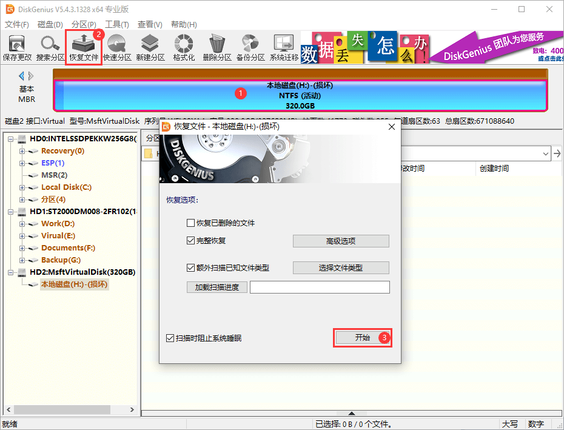Expand the Local Disk(C:) node
This screenshot has width=564, height=430.
tap(22, 187)
